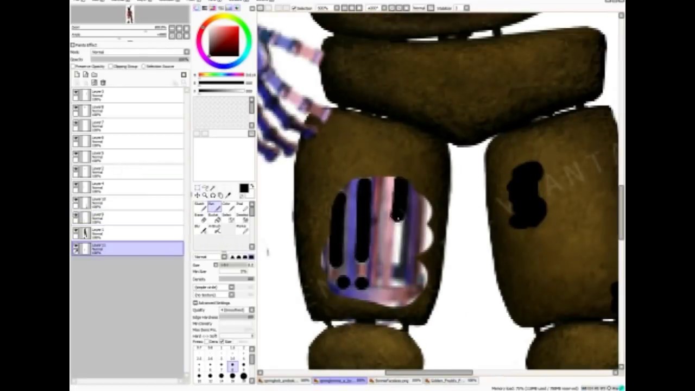Adjust the layer Opacity slider
Screen dimensions: 695x391
pyautogui.click(x=140, y=60)
